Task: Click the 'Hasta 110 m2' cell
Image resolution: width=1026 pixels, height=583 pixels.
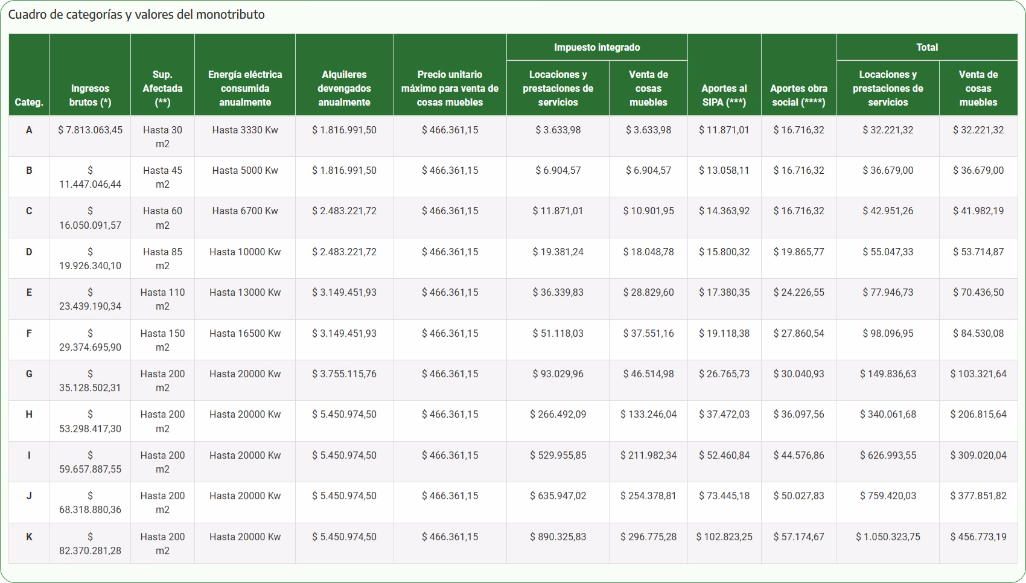Action: pyautogui.click(x=162, y=299)
